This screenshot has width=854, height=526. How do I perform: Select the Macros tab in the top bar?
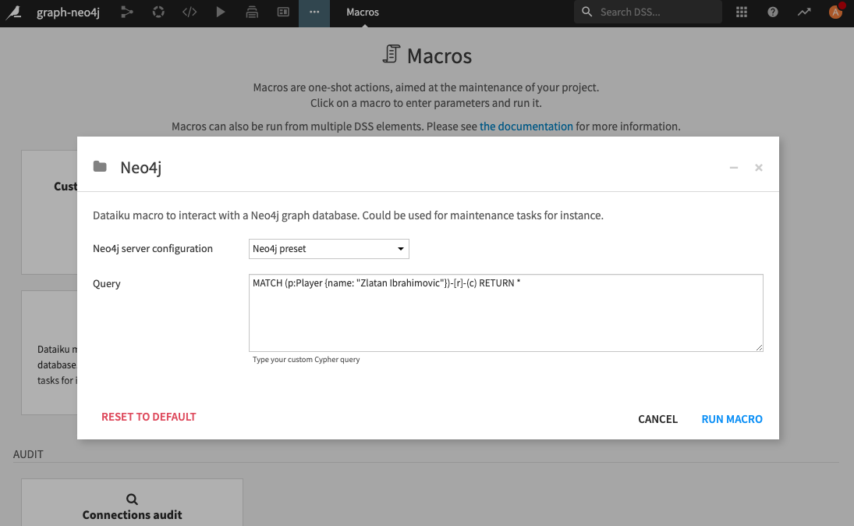[x=363, y=12]
